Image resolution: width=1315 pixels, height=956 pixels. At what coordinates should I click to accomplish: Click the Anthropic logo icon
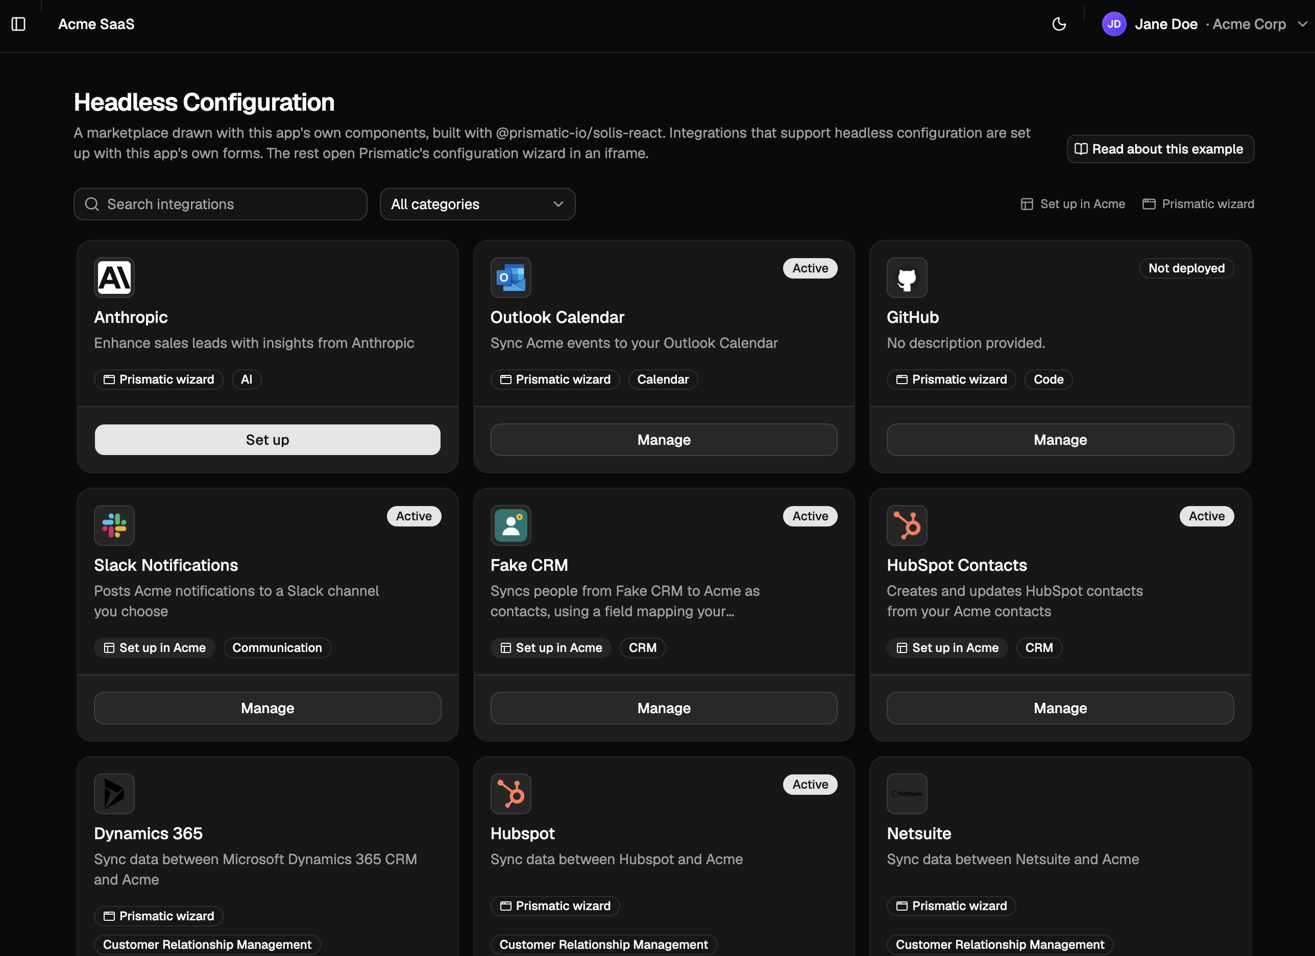(114, 278)
